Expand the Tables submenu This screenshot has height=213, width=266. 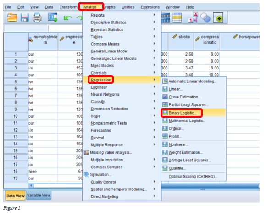122,37
